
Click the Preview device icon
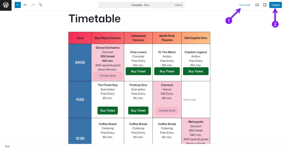[x=257, y=5]
